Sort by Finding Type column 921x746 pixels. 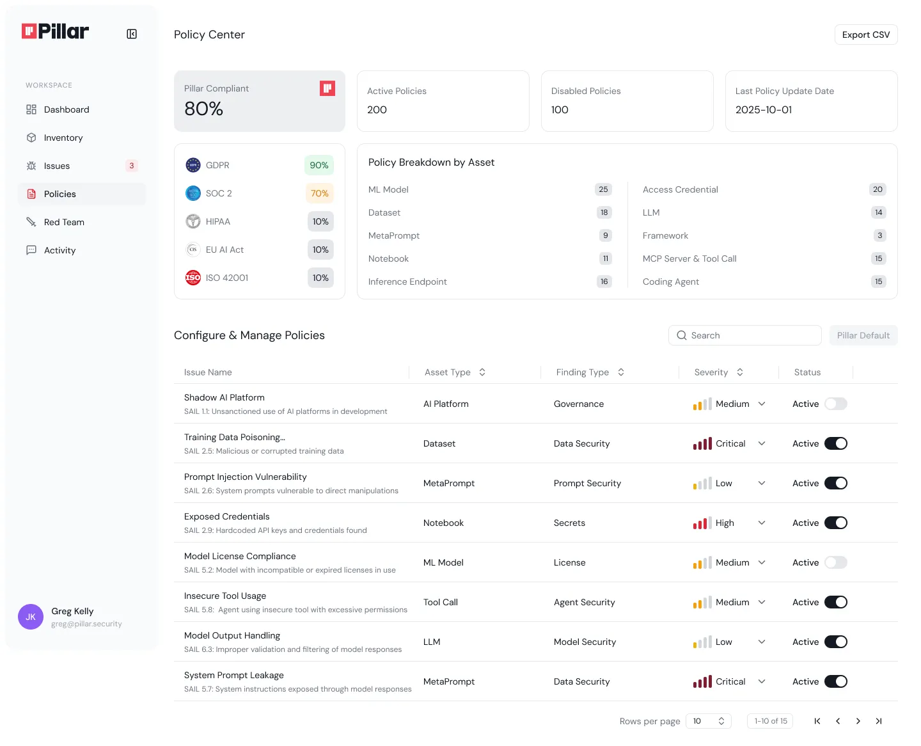pos(621,372)
